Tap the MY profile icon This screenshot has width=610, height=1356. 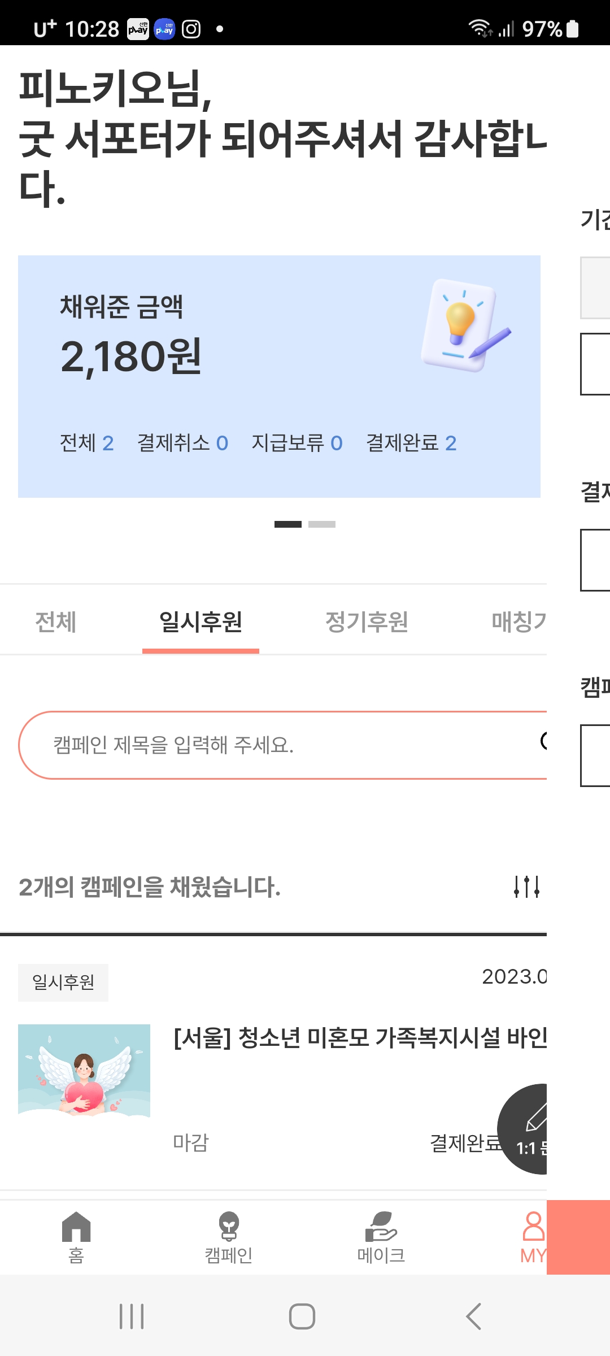pyautogui.click(x=533, y=1236)
